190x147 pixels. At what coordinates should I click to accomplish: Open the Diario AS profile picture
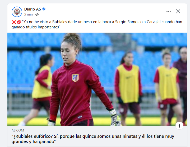(17, 12)
